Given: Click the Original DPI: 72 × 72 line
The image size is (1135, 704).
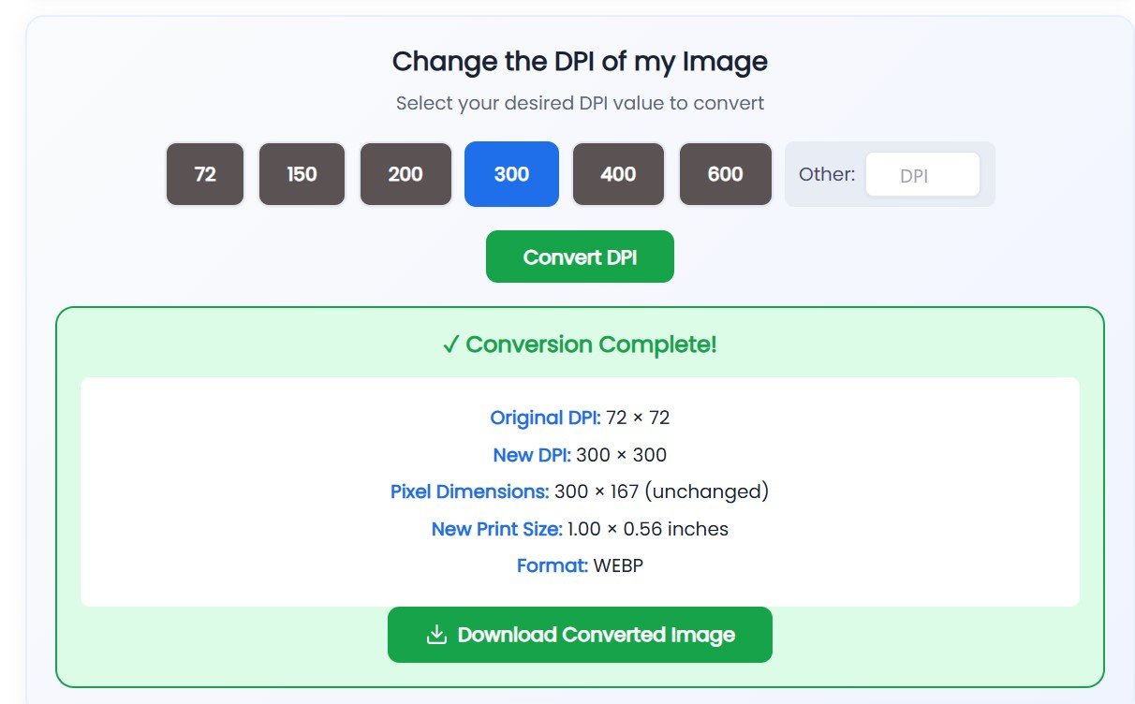Looking at the screenshot, I should tap(580, 418).
